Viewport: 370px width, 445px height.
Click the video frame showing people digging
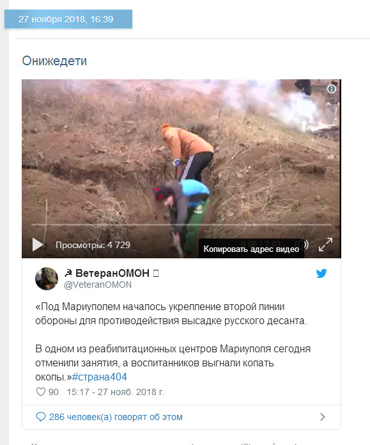[x=181, y=159]
